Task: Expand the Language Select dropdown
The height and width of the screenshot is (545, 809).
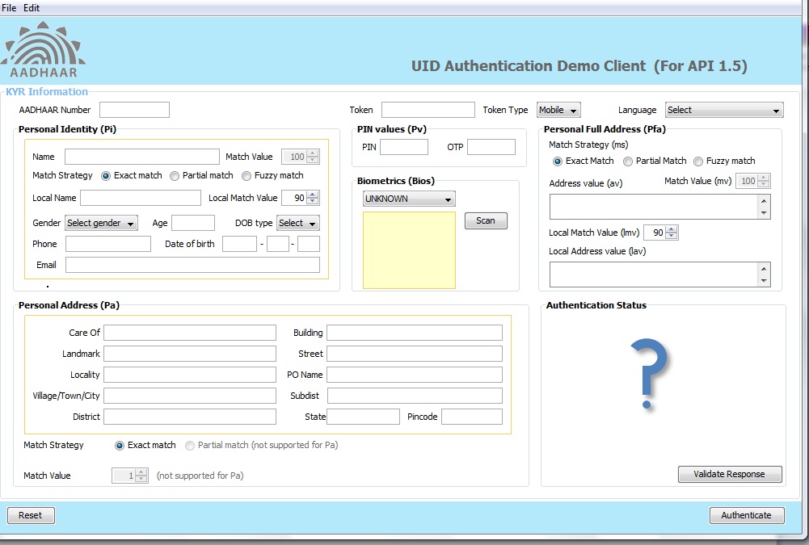Action: tap(724, 111)
